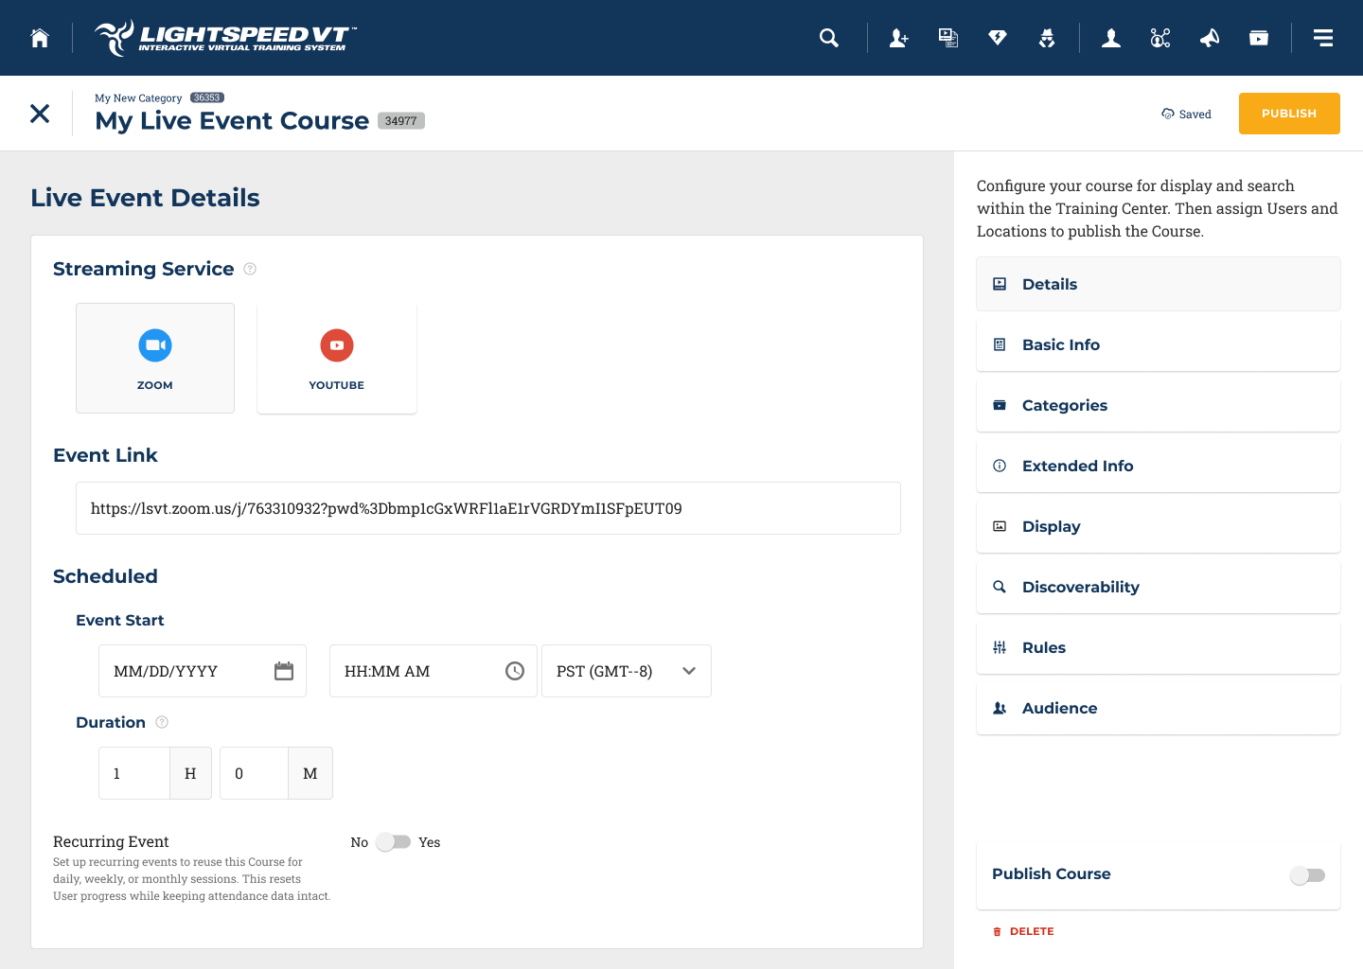The width and height of the screenshot is (1363, 969).
Task: Click the orange Publish button
Action: [1288, 114]
